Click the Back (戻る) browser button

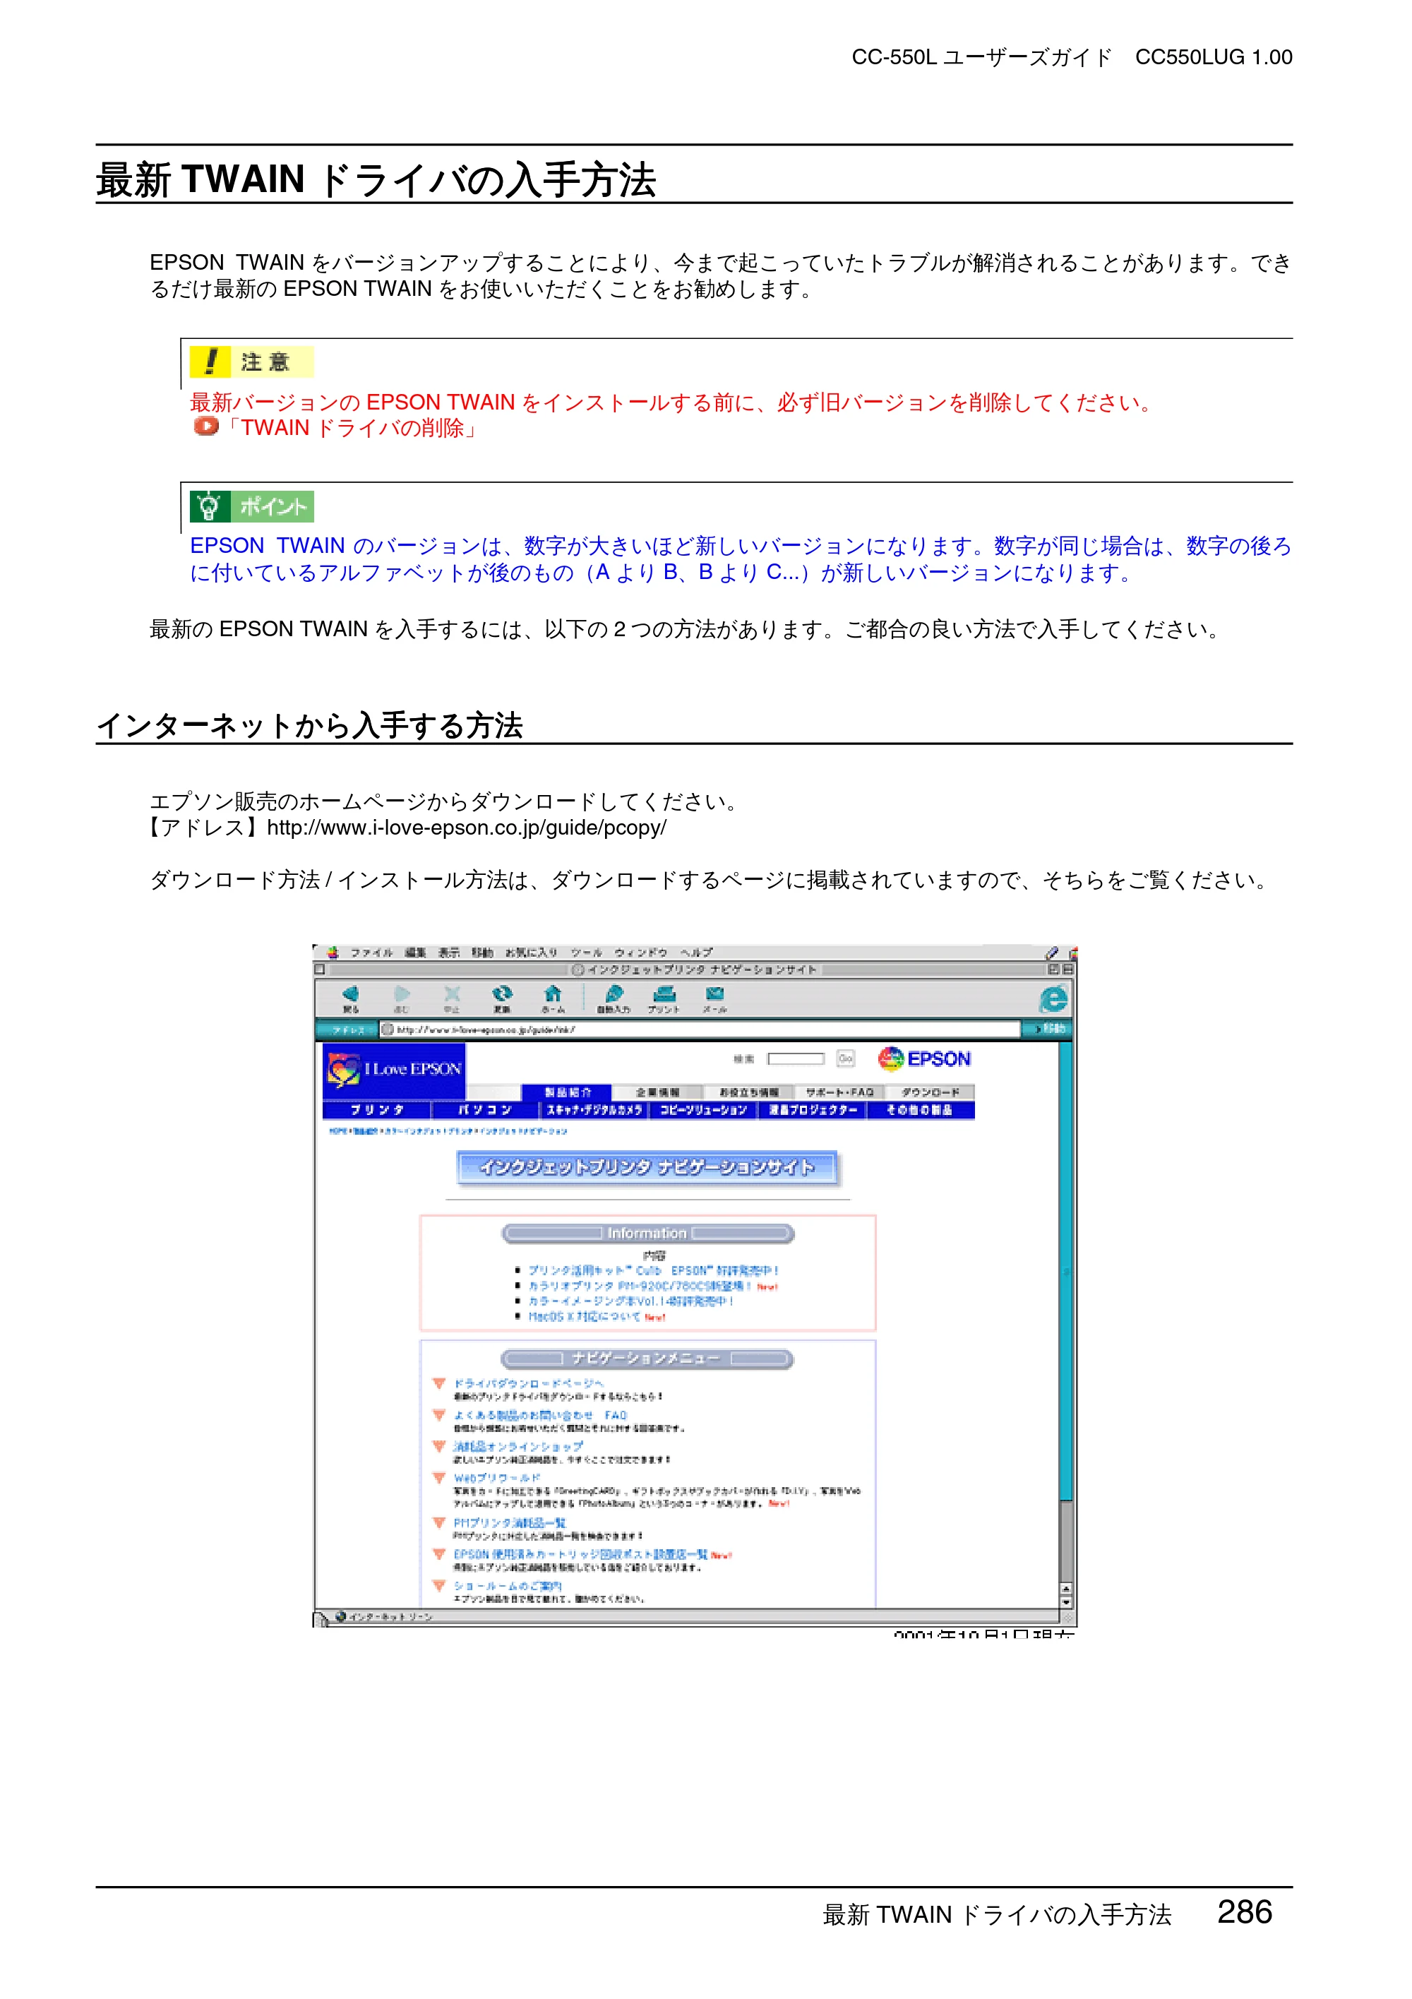(351, 998)
